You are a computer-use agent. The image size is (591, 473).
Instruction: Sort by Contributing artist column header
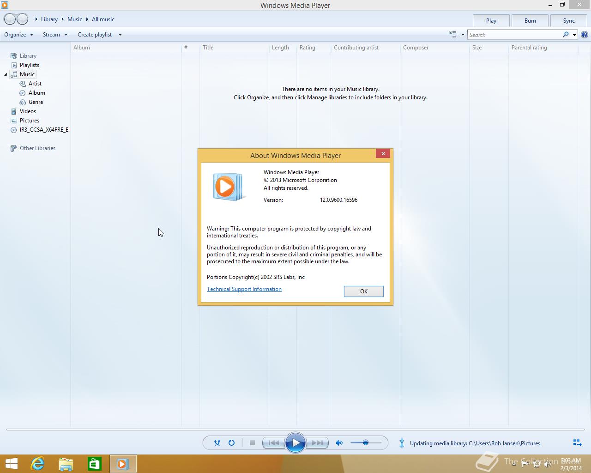(365, 48)
